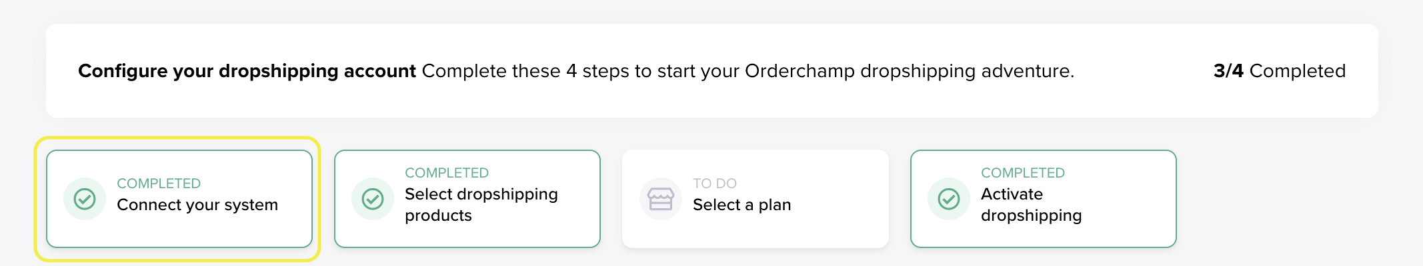Image resolution: width=1423 pixels, height=266 pixels.
Task: Click the Activate dropshipping title text
Action: (1032, 205)
